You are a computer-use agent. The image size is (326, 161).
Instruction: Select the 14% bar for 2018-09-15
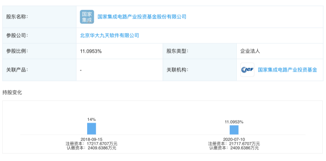(x=92, y=128)
